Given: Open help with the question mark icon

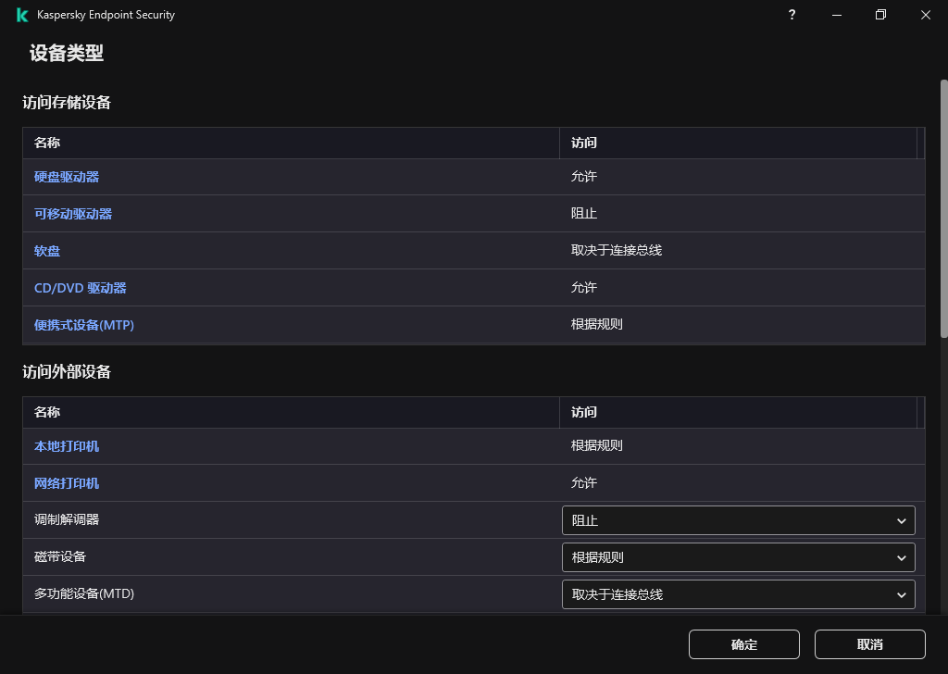Looking at the screenshot, I should (792, 15).
